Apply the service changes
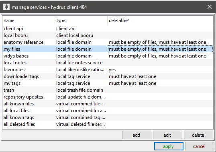216x152 pixels. tap(169, 146)
